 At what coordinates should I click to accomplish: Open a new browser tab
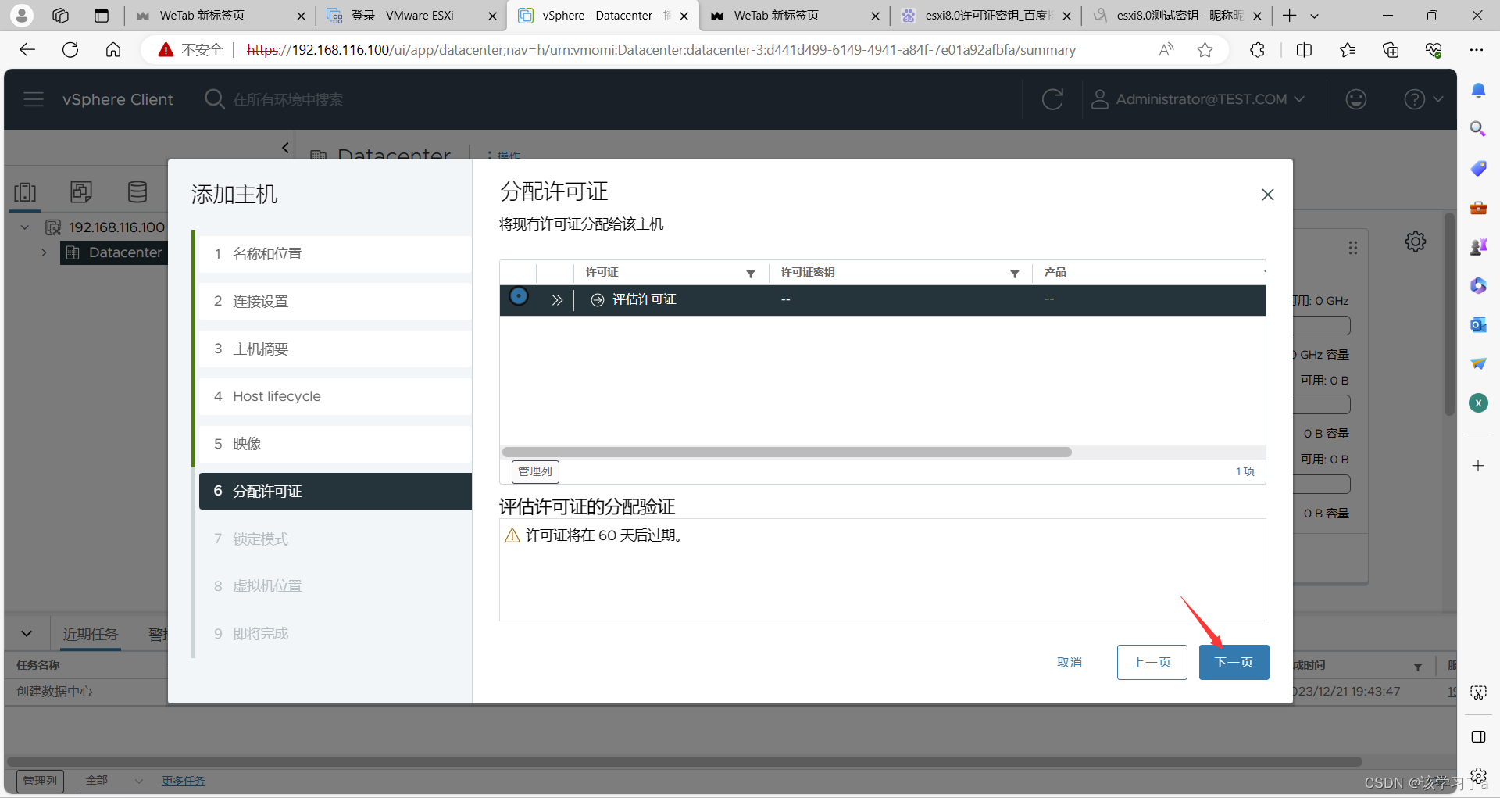coord(1290,16)
